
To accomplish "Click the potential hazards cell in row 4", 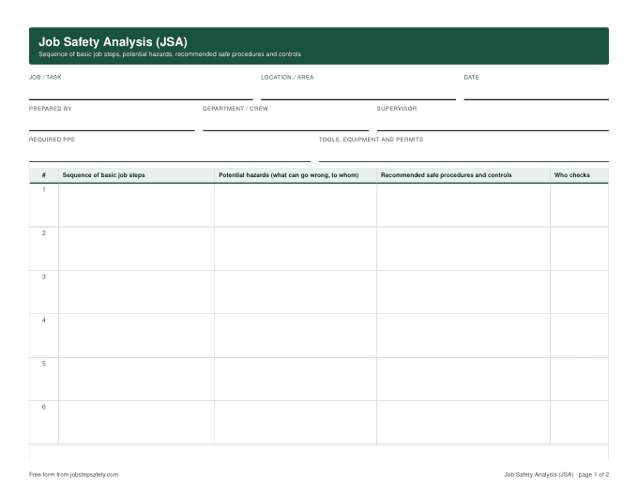I will (x=296, y=336).
